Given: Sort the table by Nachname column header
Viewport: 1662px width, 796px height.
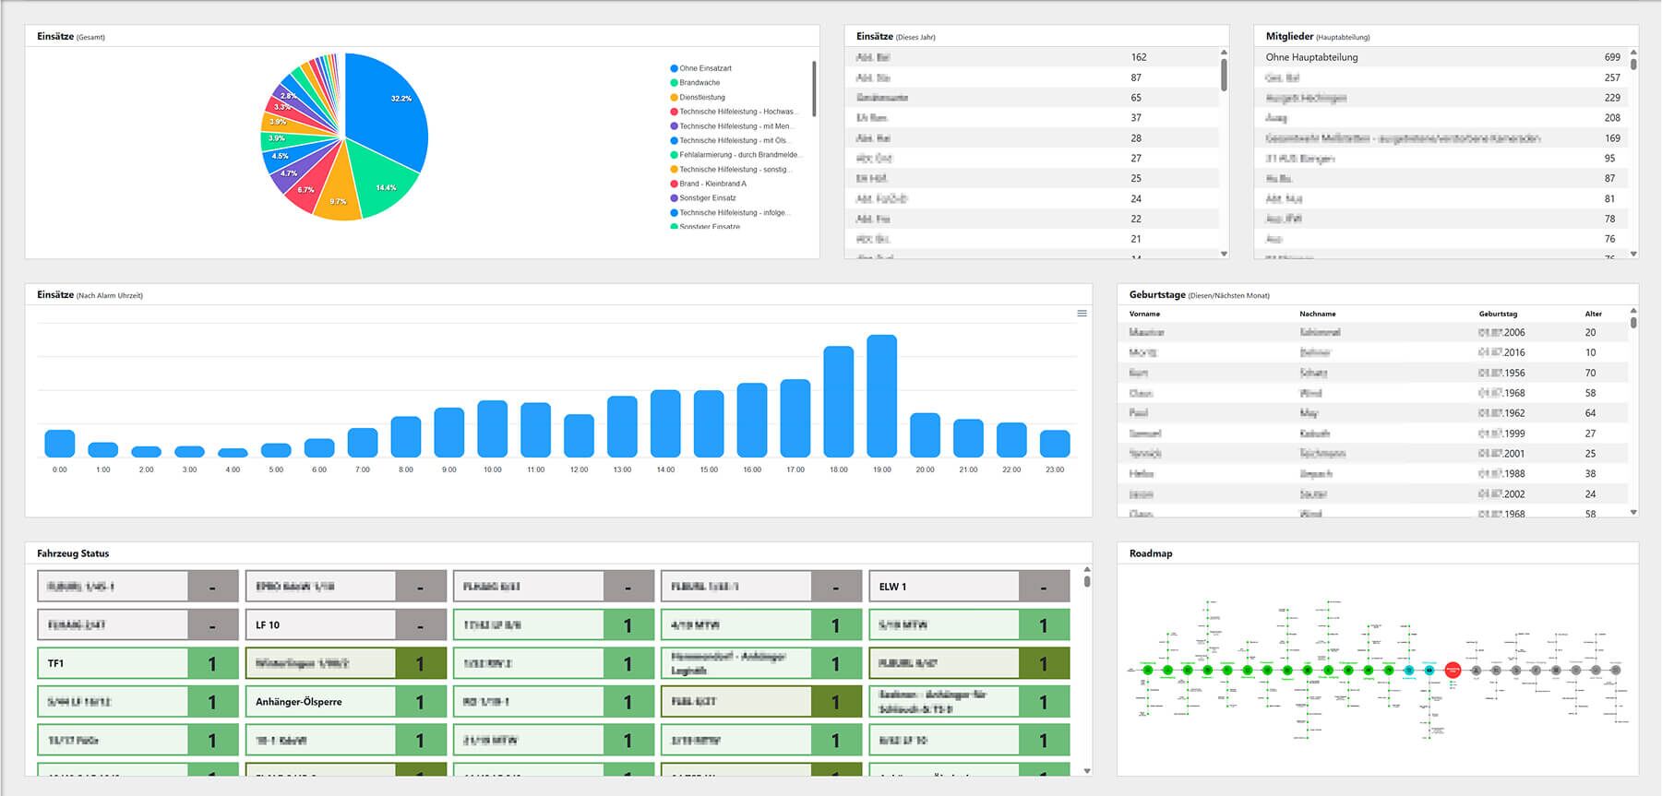Looking at the screenshot, I should (1317, 314).
